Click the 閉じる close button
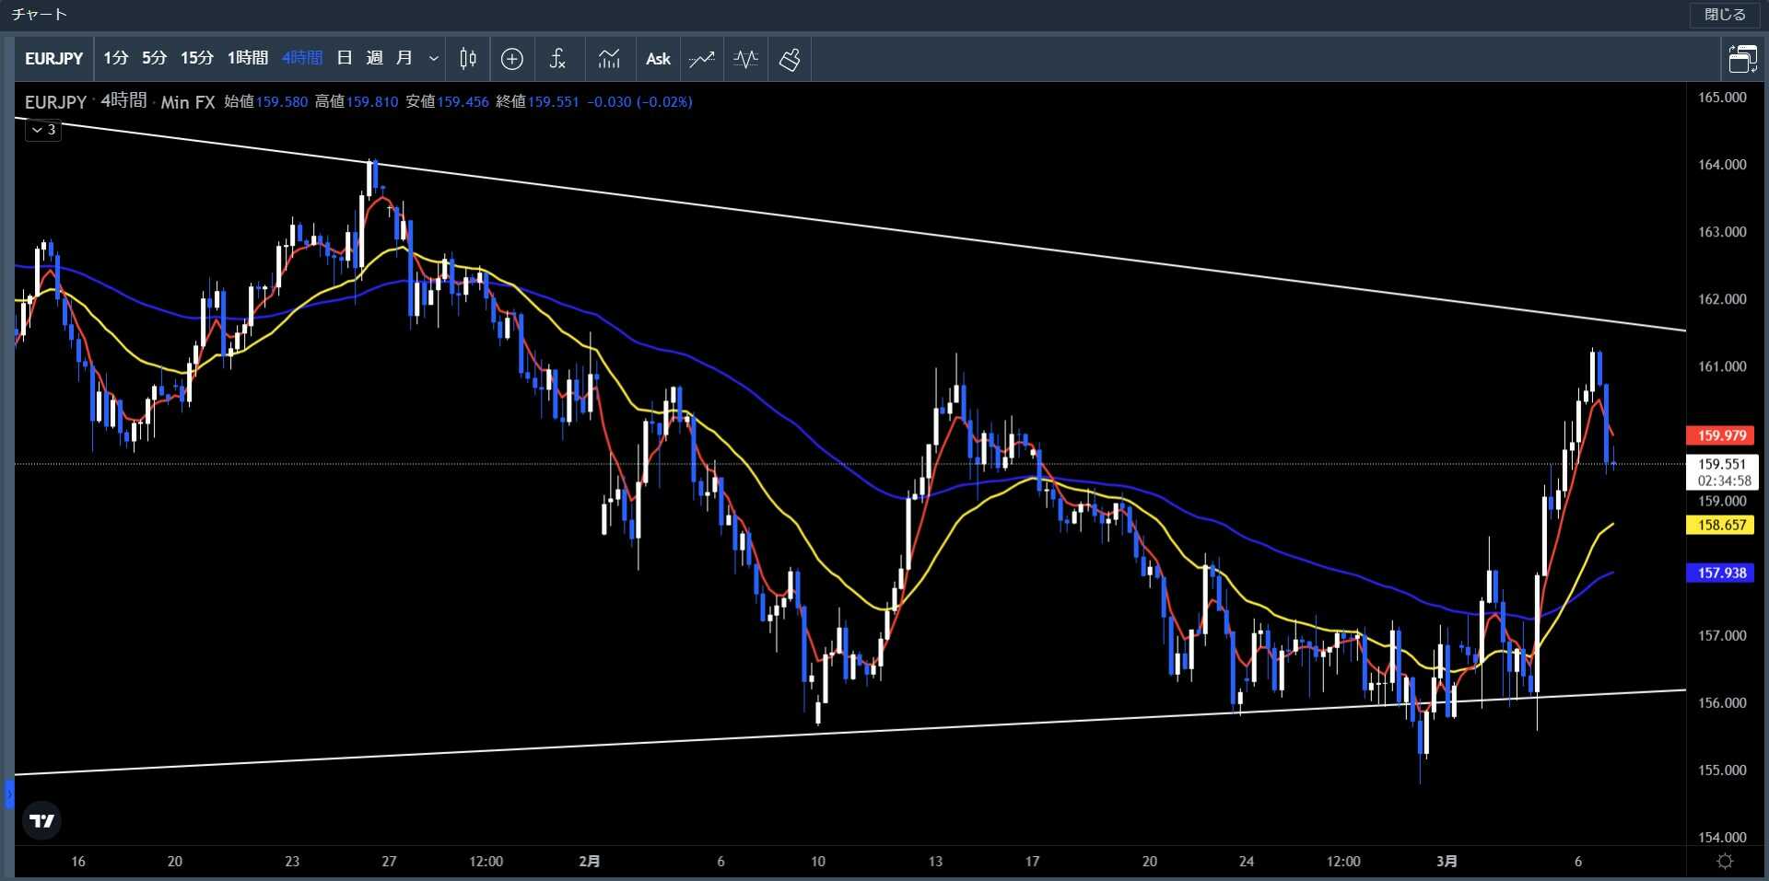Screen dimensions: 1769x881 point(1725,15)
